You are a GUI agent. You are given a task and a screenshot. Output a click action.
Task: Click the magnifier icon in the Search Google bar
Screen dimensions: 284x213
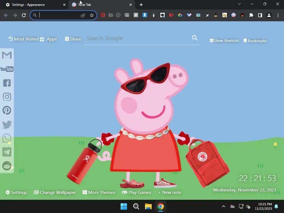(194, 38)
